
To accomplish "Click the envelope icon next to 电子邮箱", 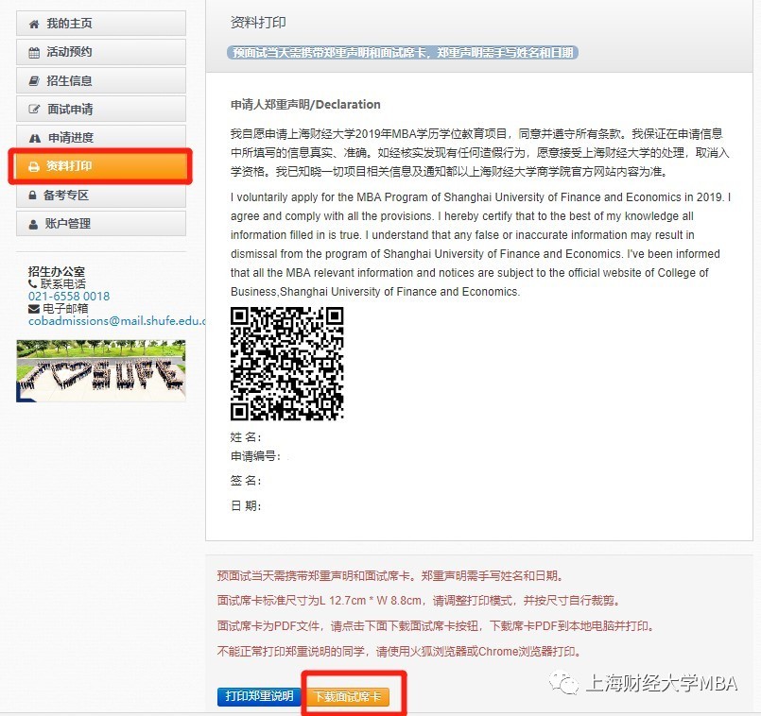I will pos(33,309).
